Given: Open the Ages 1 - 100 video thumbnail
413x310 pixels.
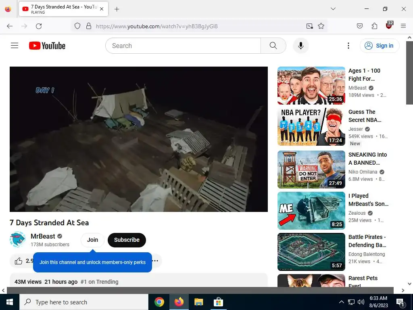Looking at the screenshot, I should tap(311, 86).
